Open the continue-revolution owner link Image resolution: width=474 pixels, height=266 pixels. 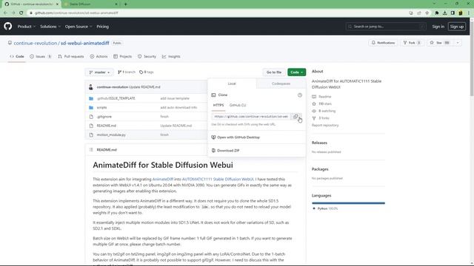36,43
